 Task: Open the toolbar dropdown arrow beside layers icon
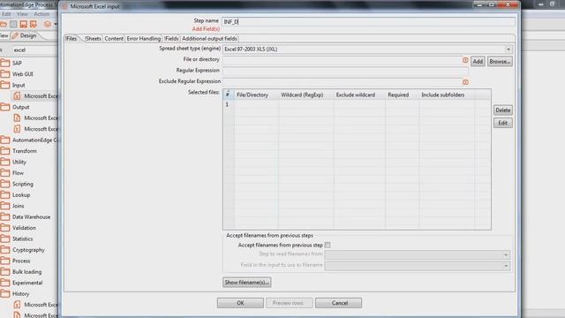pyautogui.click(x=56, y=24)
